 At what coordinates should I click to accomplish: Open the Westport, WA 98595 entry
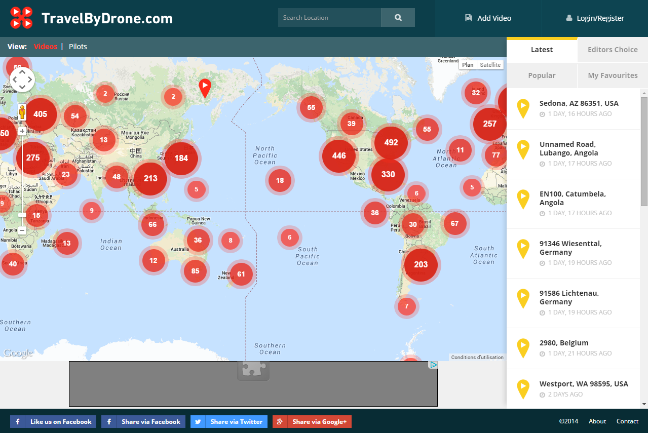click(x=574, y=389)
